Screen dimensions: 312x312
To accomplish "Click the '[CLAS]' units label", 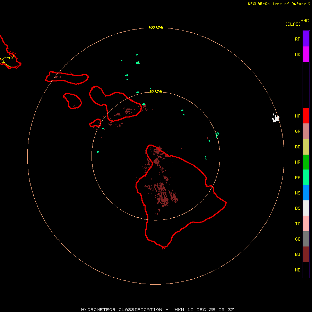I will click(293, 24).
